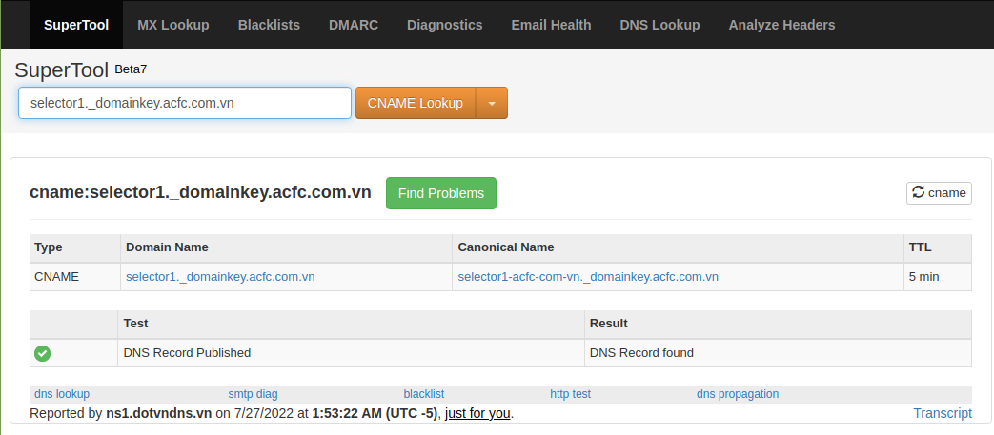The height and width of the screenshot is (435, 994).
Task: Open the selector1-acfc-com-vn canonical name link
Action: 588,277
